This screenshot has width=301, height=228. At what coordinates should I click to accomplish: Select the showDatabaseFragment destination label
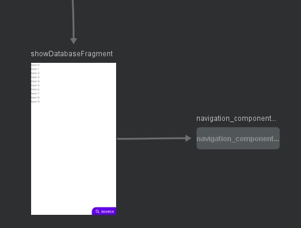click(x=72, y=54)
